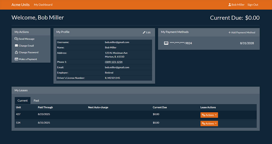Click the My Payment Methods panel title
272x144 pixels.
(175, 32)
